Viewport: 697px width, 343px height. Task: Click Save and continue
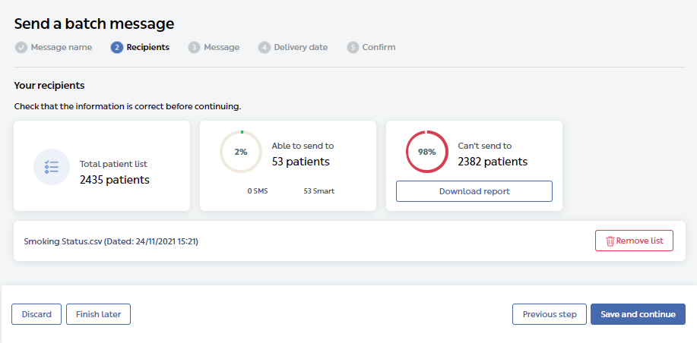tap(638, 314)
